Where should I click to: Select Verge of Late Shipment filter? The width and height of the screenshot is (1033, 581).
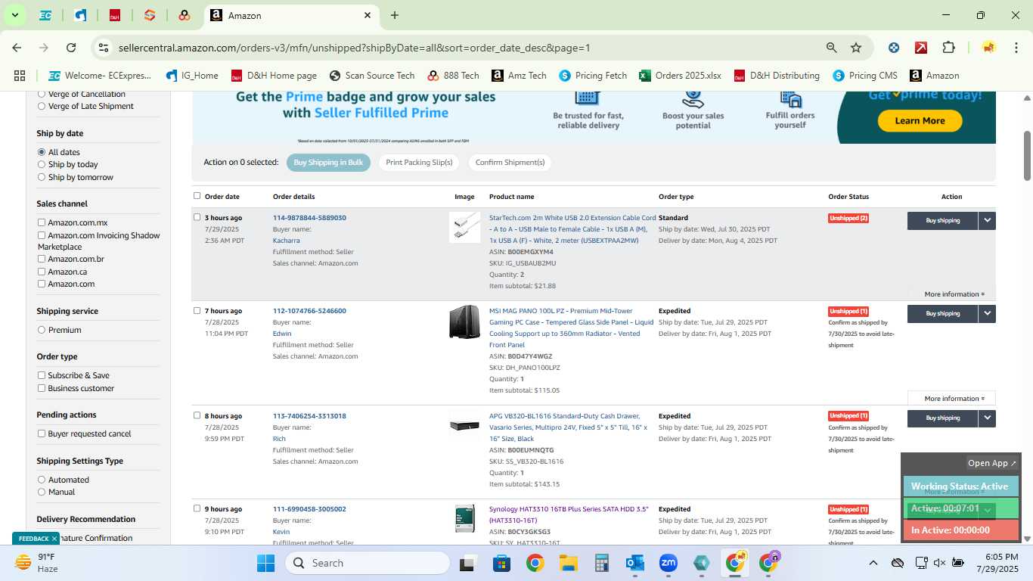tap(42, 107)
